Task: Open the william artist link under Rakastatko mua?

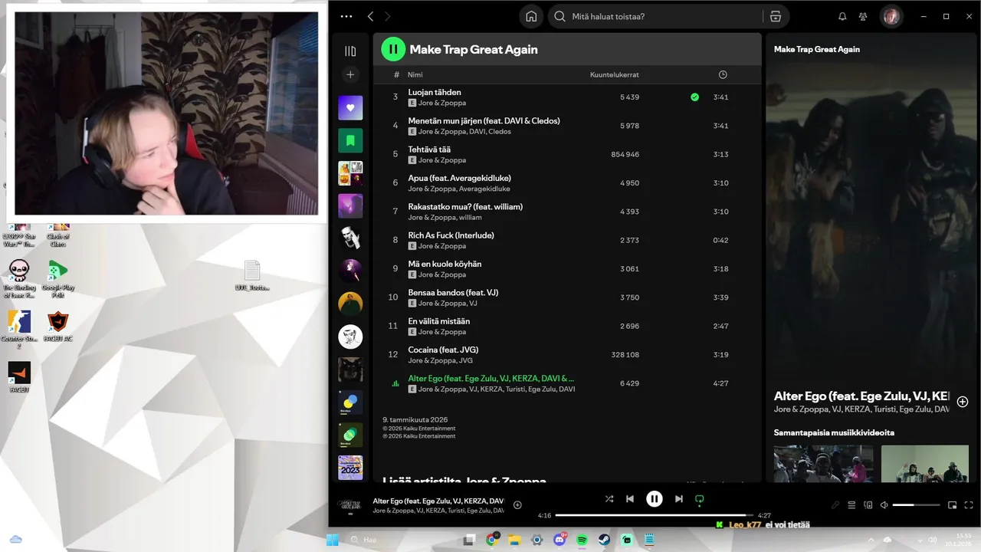Action: 469,218
